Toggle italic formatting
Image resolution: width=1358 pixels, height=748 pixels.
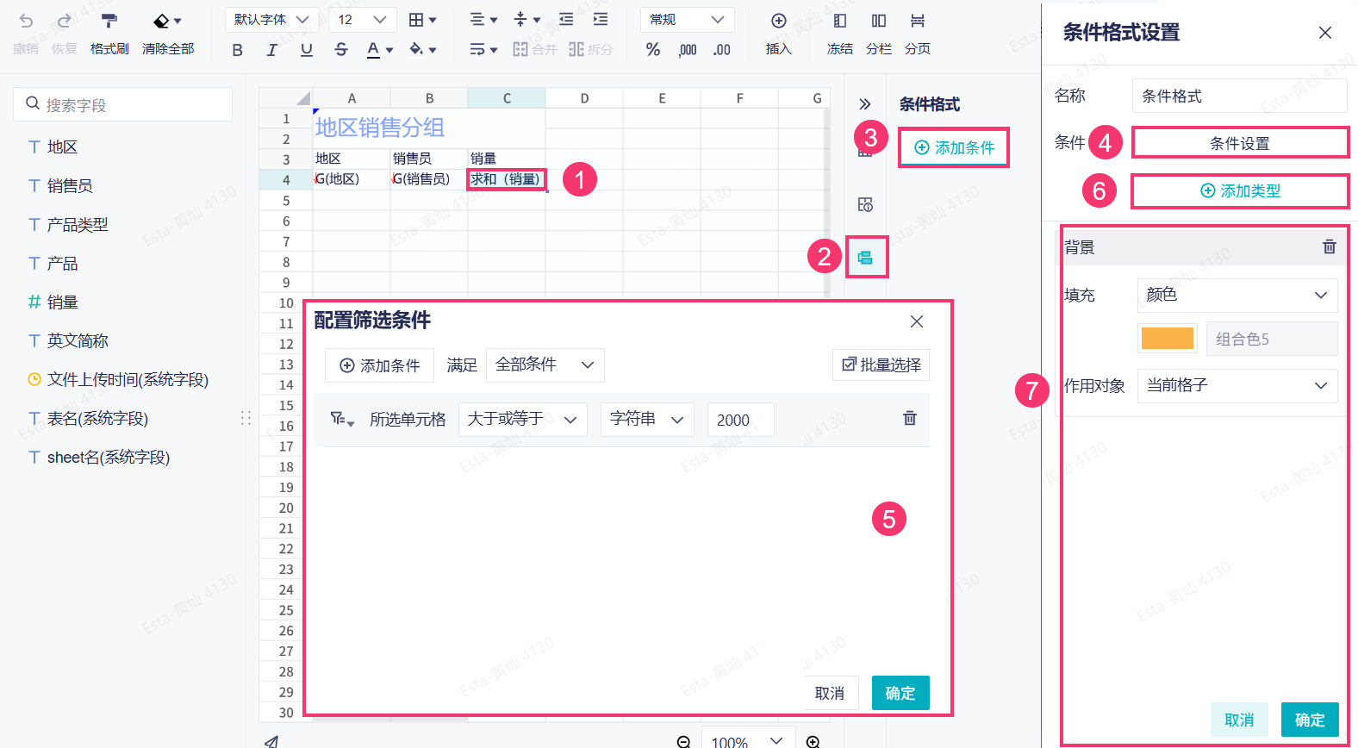(272, 50)
